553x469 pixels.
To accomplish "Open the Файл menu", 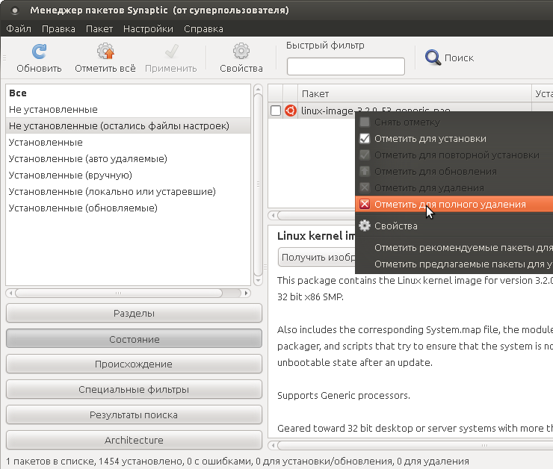I will pos(18,29).
